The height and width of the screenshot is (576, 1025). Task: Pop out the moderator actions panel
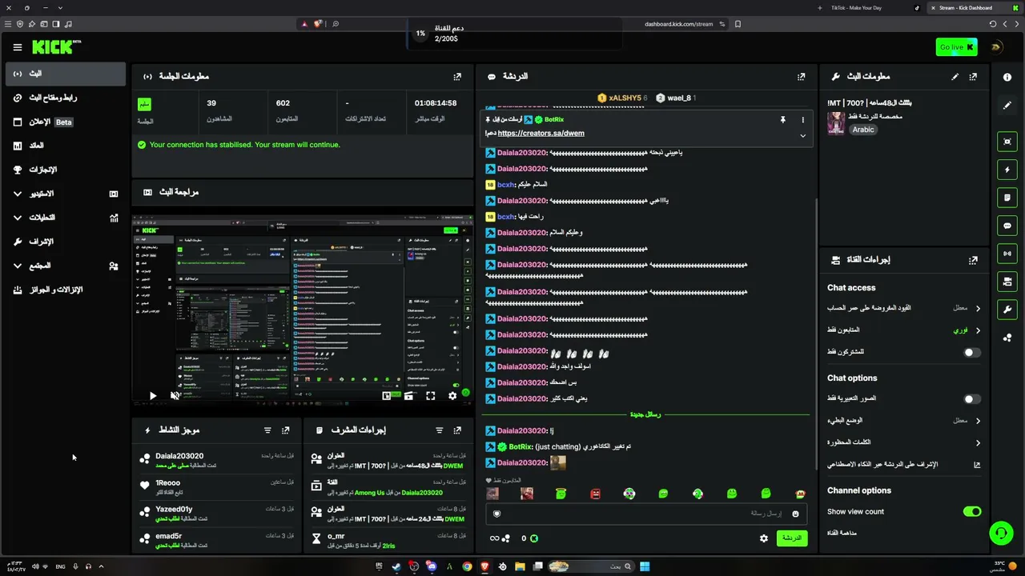[x=457, y=430]
